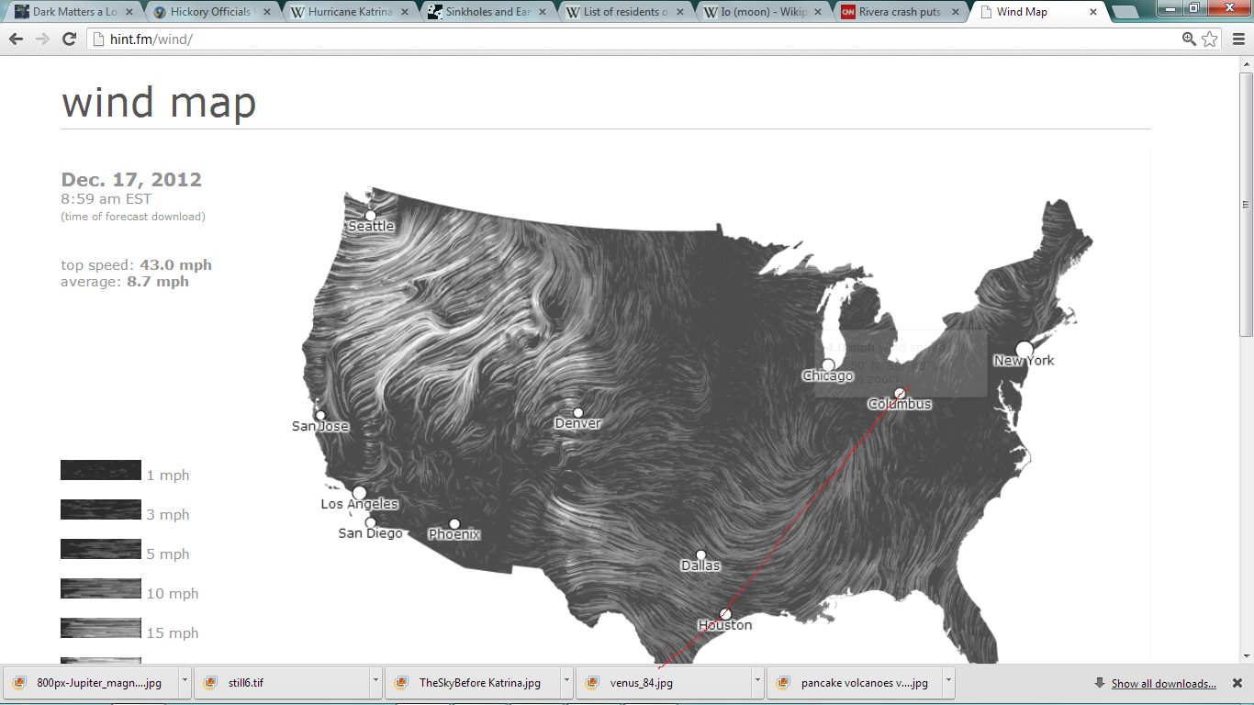Viewport: 1254px width, 705px height.
Task: Click the Show all downloads link
Action: pyautogui.click(x=1163, y=684)
